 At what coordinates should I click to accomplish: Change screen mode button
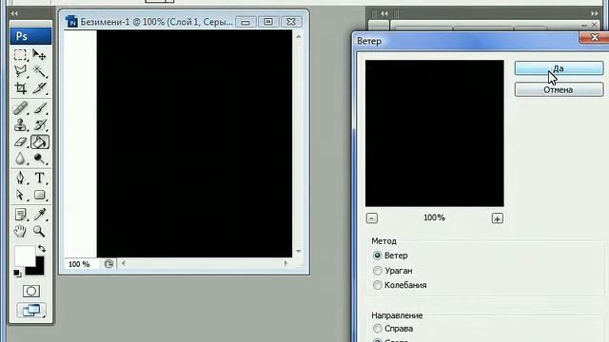[x=31, y=310]
